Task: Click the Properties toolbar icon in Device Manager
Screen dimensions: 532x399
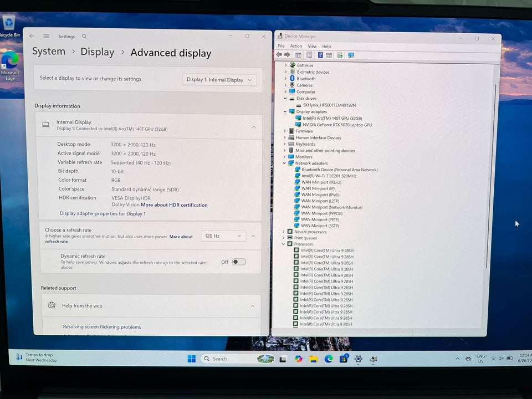Action: [309, 55]
